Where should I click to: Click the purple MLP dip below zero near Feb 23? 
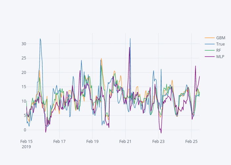[161, 133]
